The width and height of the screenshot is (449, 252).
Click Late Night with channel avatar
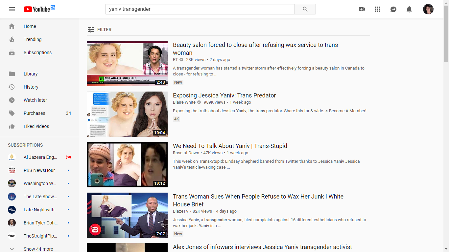click(12, 210)
